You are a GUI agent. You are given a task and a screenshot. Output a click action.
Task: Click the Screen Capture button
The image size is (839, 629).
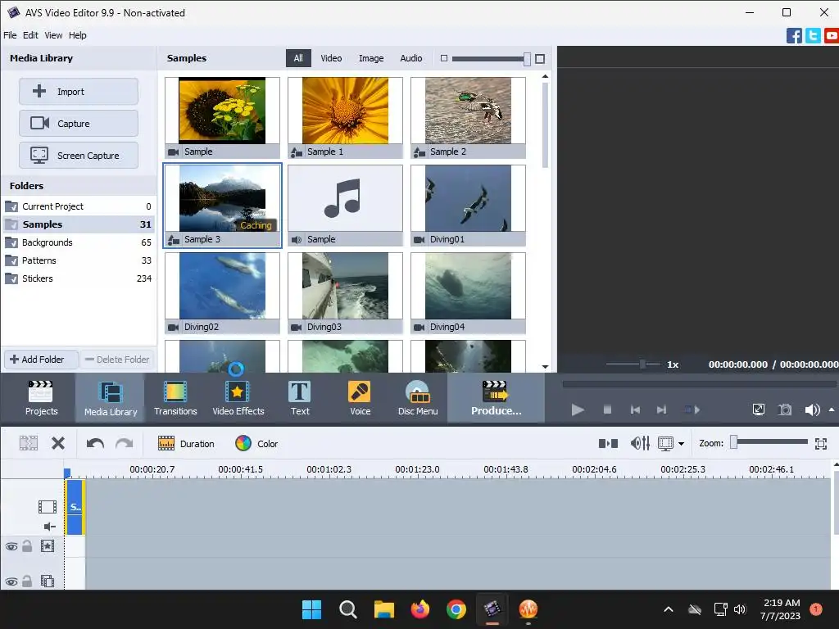[x=79, y=156]
